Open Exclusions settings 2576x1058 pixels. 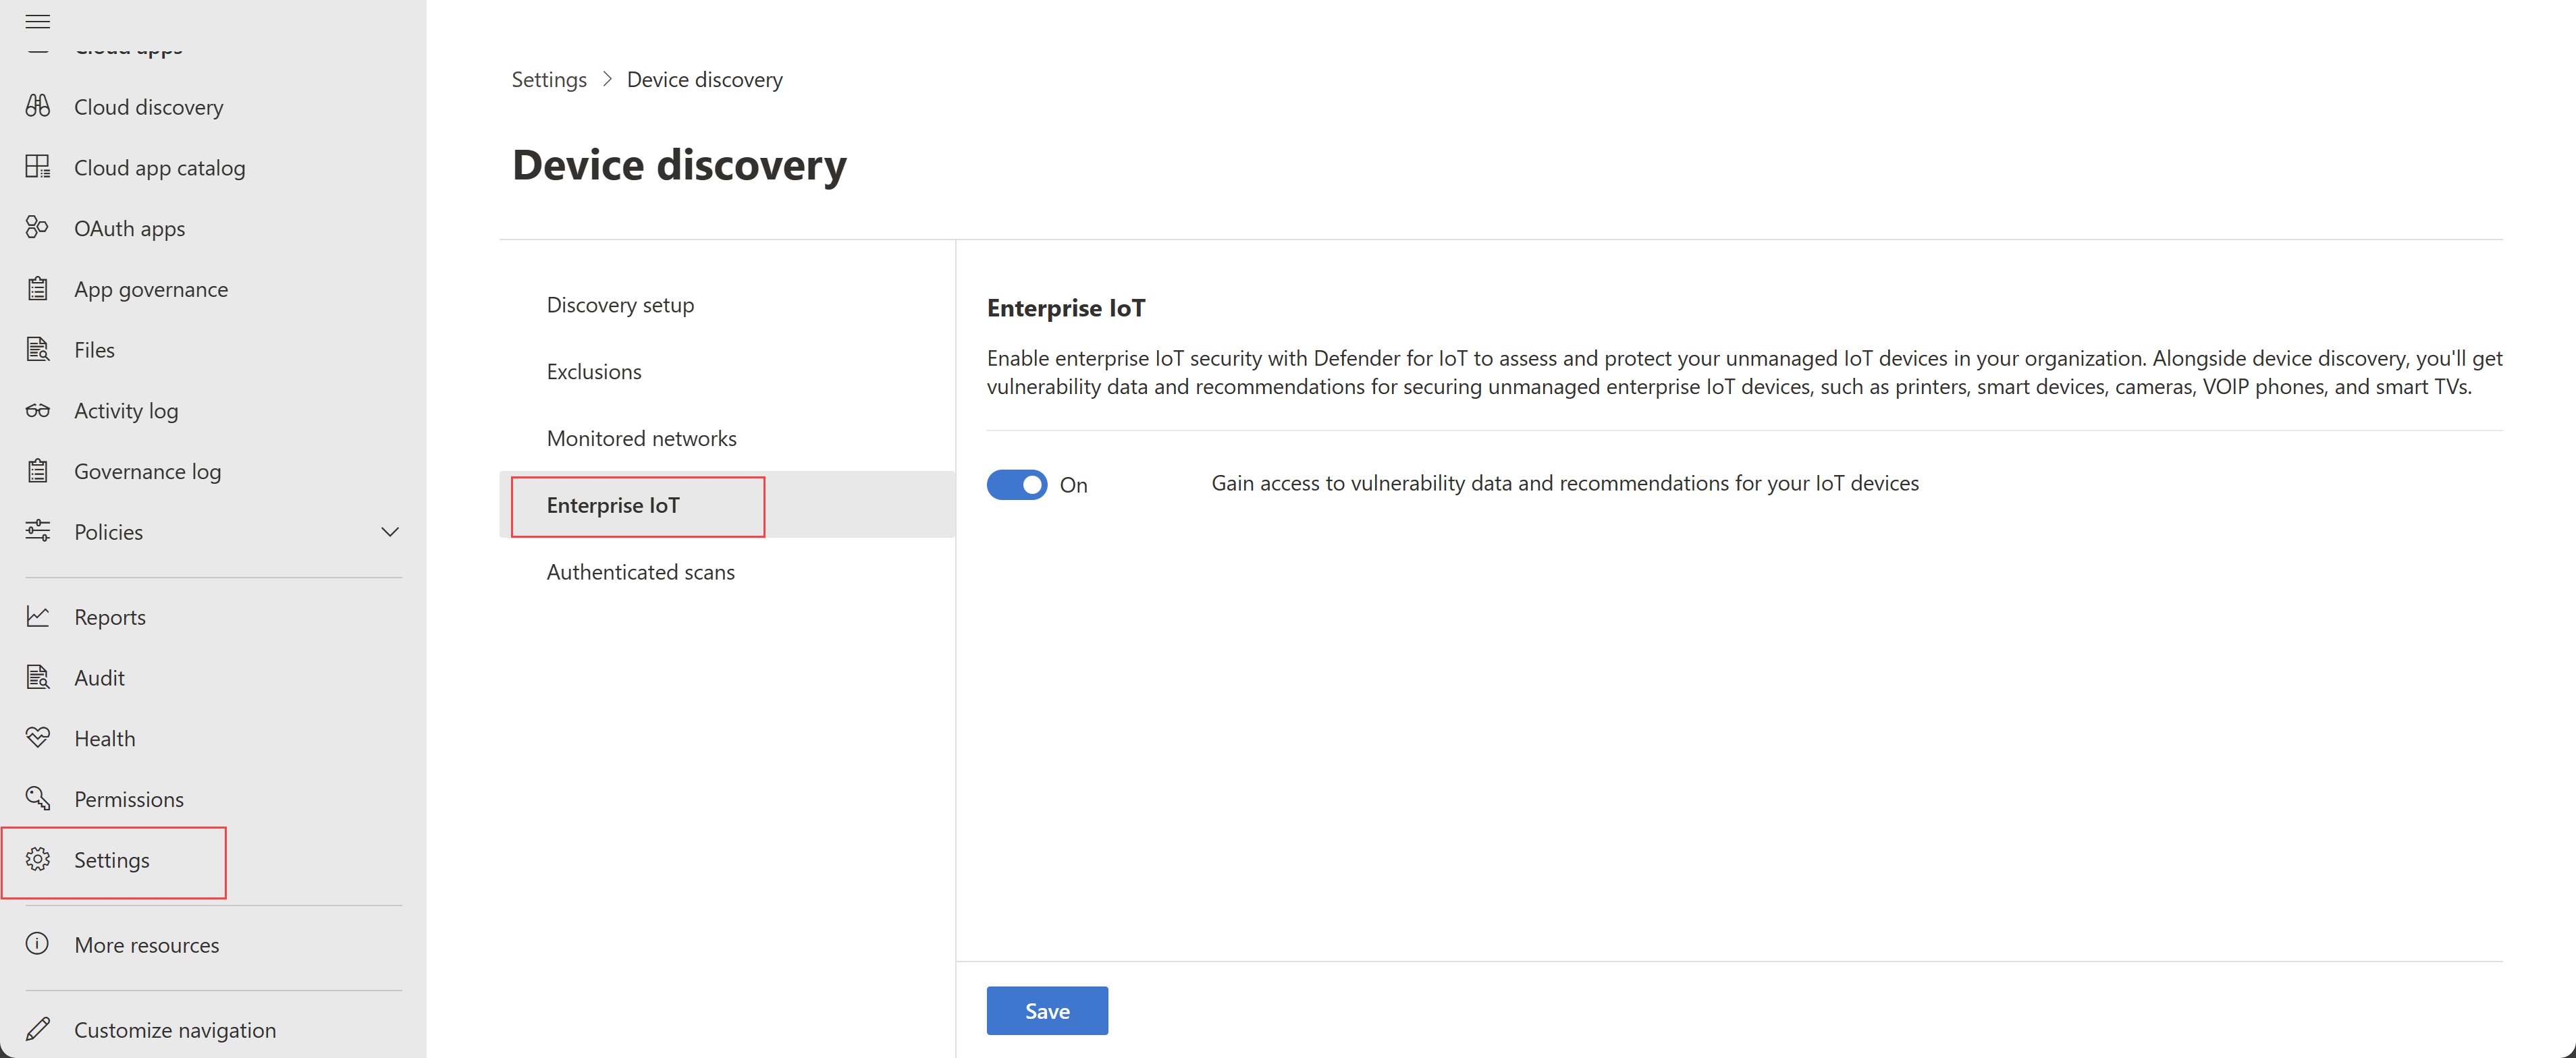593,370
